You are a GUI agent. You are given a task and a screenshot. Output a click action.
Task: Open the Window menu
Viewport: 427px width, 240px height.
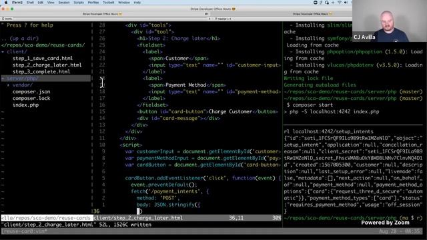point(124,3)
